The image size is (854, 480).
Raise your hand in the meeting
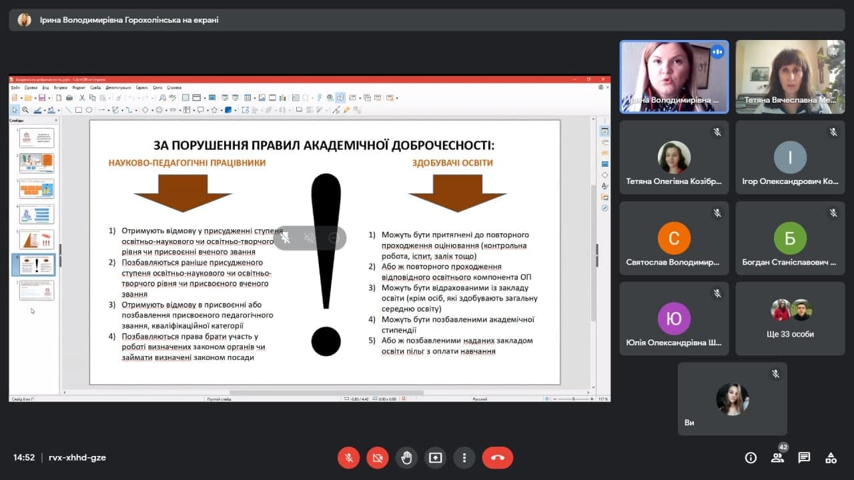click(x=406, y=457)
